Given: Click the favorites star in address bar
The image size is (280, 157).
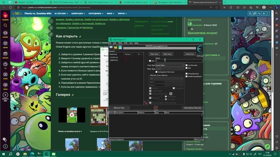Looking at the screenshot, I should click(x=217, y=7).
